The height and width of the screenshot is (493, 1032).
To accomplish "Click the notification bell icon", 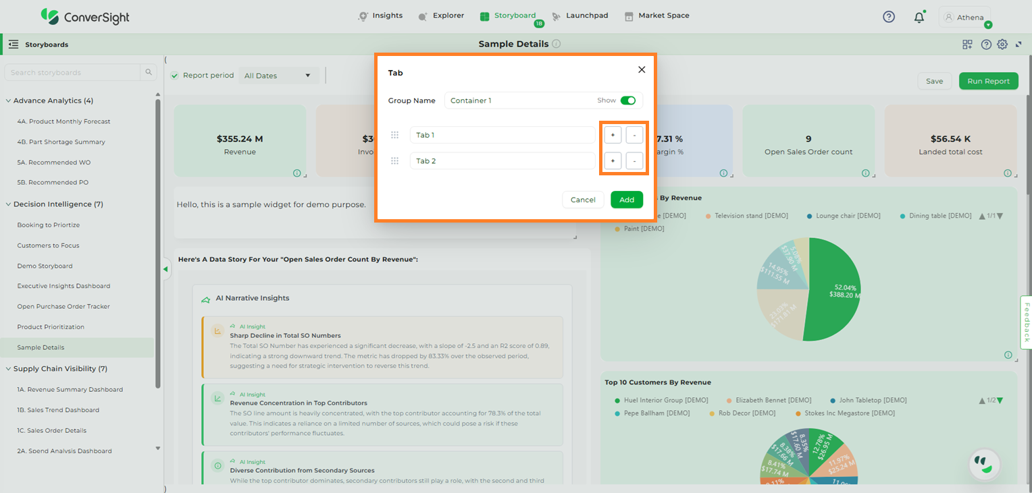I will pos(919,18).
